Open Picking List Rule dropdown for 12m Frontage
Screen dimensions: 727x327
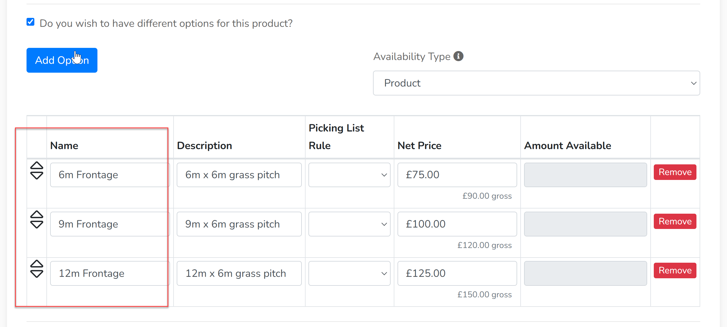(349, 273)
